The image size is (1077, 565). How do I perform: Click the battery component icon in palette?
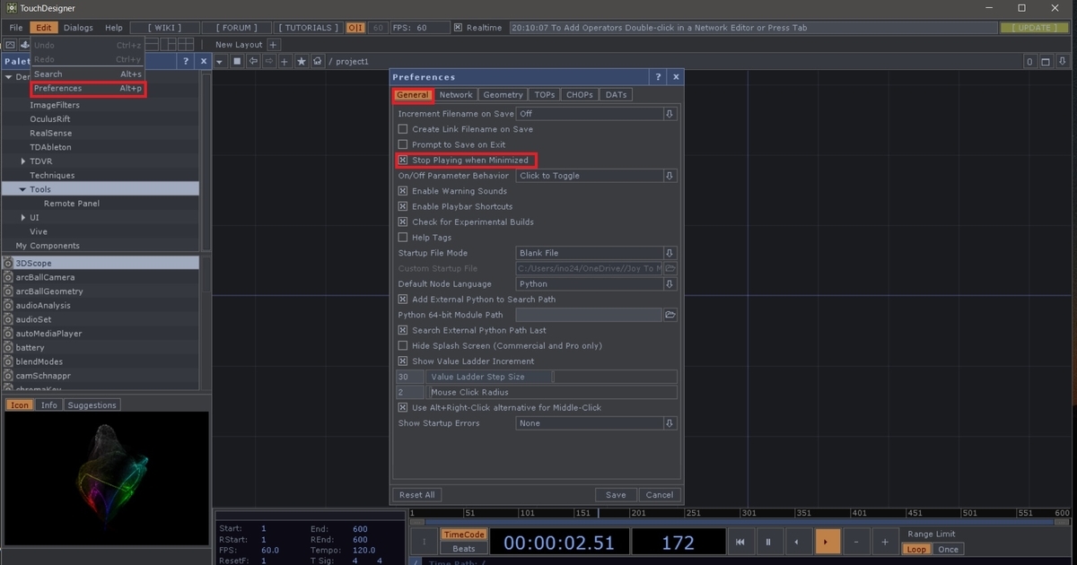[x=9, y=347]
